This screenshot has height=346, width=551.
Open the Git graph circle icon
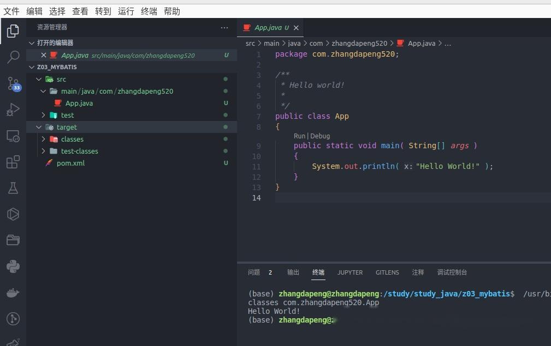click(x=13, y=319)
